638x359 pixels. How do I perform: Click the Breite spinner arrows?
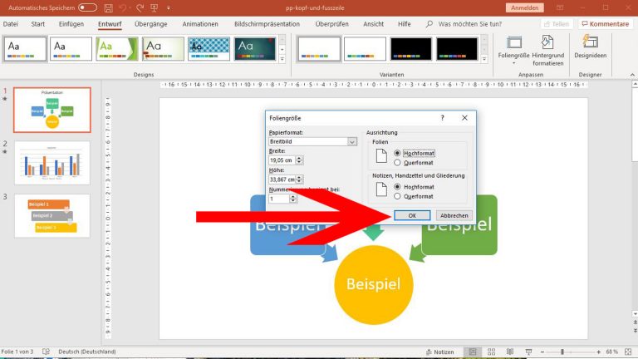tap(299, 160)
